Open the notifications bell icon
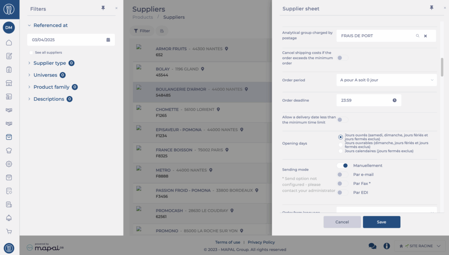Image resolution: width=449 pixels, height=255 pixels. (9, 218)
